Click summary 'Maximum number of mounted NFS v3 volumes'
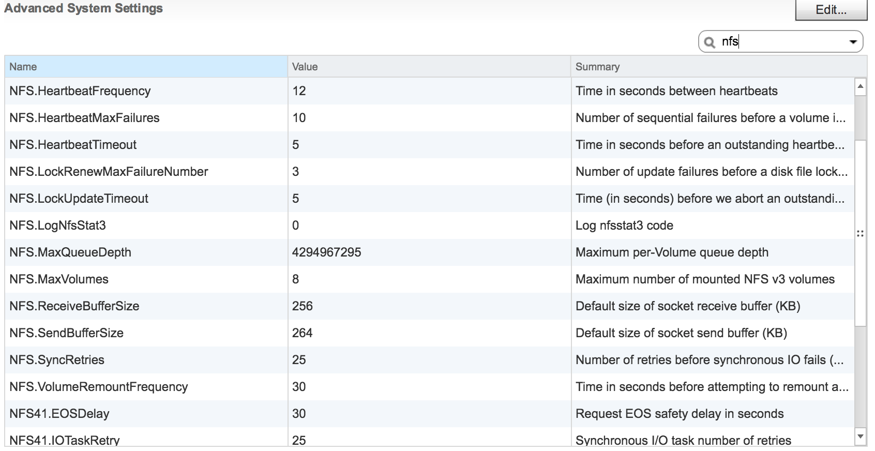875x451 pixels. click(705, 279)
